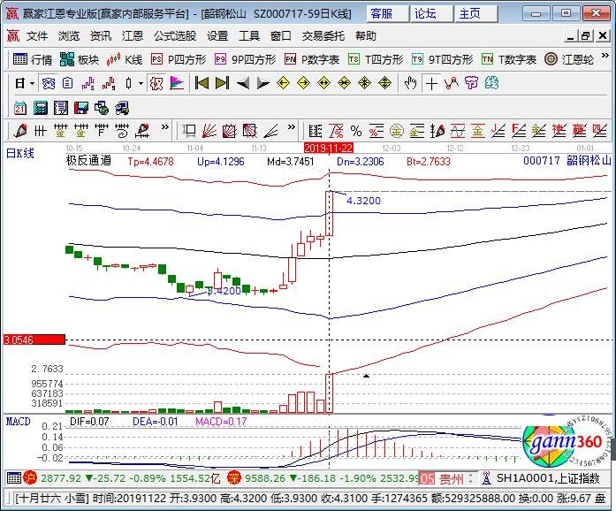Click SH1A0001 上证指数 status text

coord(548,478)
